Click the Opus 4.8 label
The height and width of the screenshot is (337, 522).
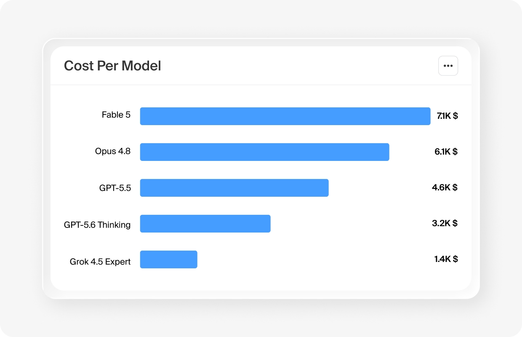coord(113,151)
